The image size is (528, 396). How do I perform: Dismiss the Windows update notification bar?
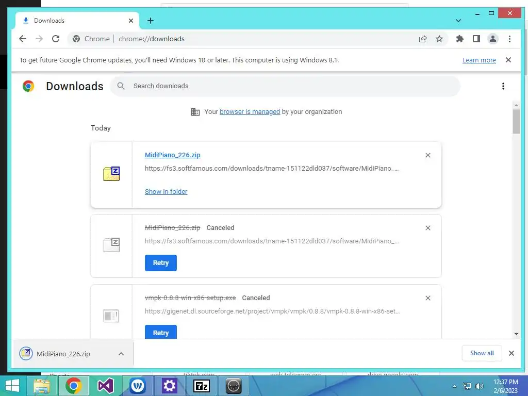[x=508, y=60]
